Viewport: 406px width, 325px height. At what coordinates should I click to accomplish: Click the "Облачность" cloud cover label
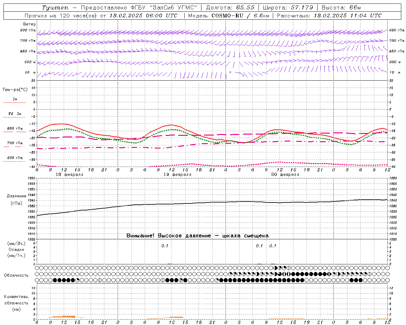[16, 275]
